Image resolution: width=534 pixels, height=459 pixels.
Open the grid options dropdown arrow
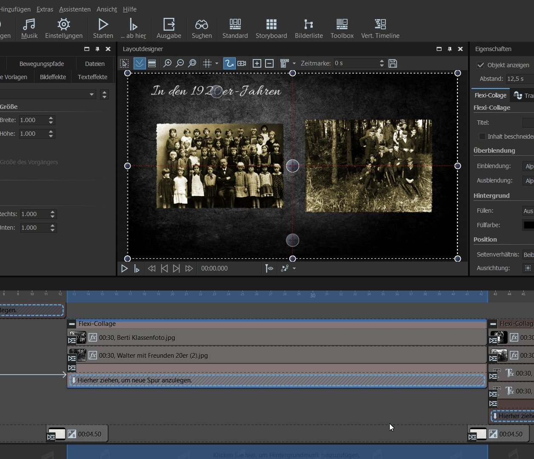[217, 63]
